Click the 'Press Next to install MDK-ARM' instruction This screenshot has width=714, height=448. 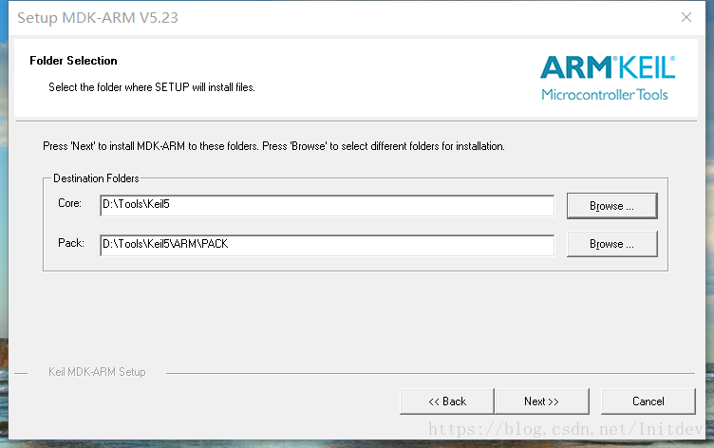pyautogui.click(x=273, y=146)
